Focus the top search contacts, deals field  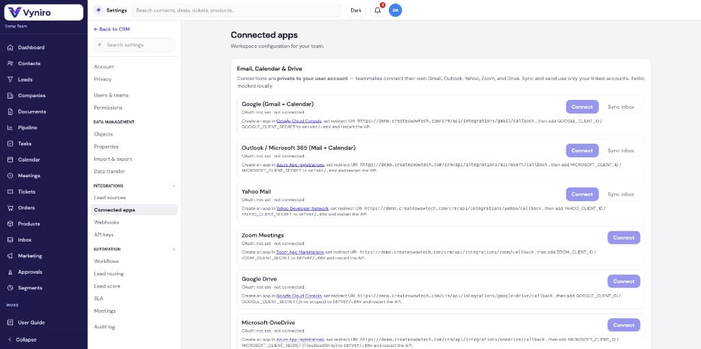(236, 10)
